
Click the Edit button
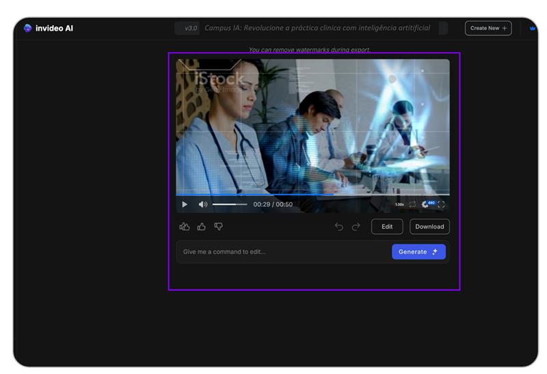[387, 227]
